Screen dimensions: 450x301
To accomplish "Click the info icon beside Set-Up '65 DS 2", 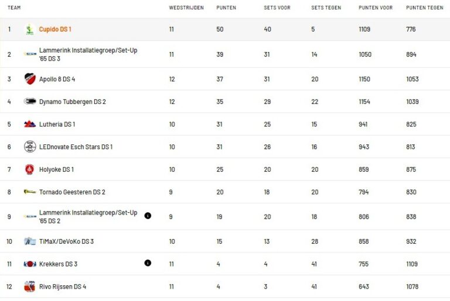I will (148, 216).
